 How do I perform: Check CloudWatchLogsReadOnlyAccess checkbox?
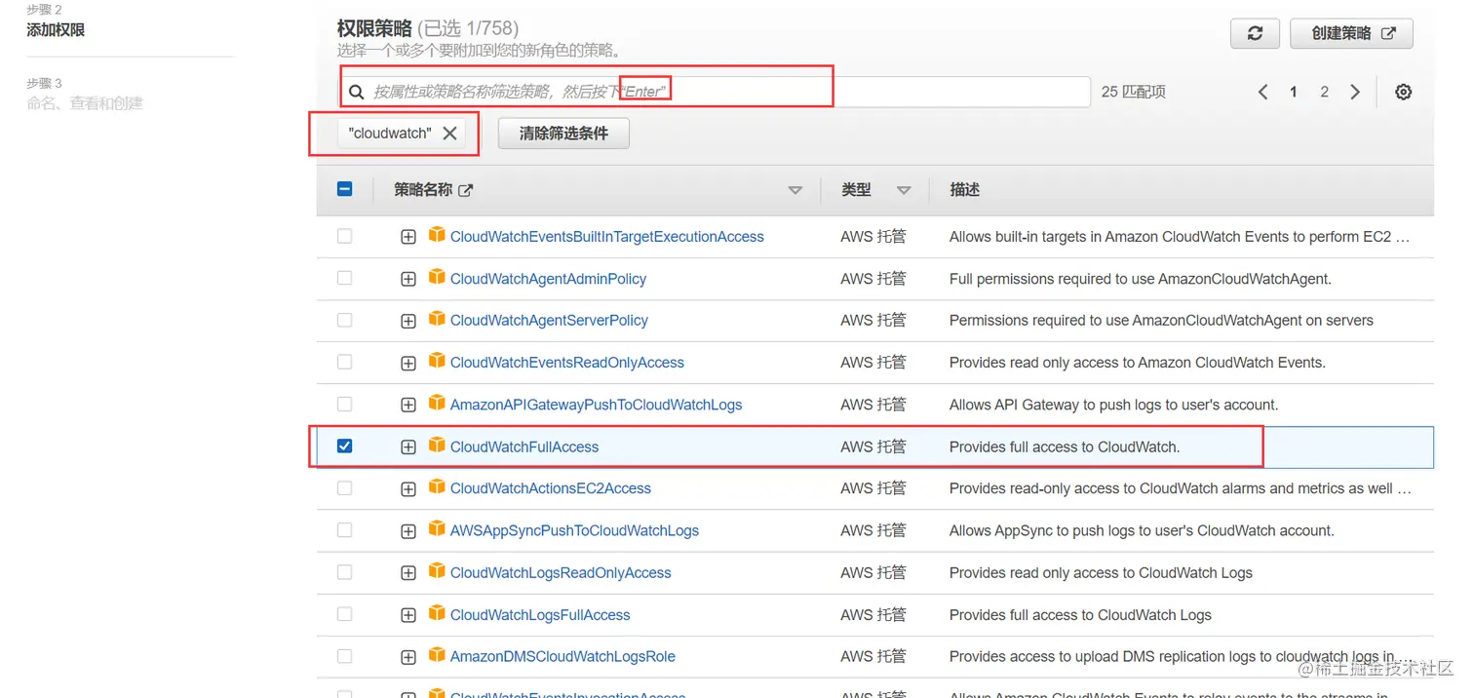point(344,572)
